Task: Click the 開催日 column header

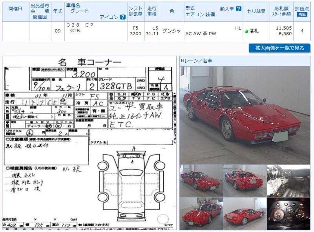Action: [x=15, y=9]
